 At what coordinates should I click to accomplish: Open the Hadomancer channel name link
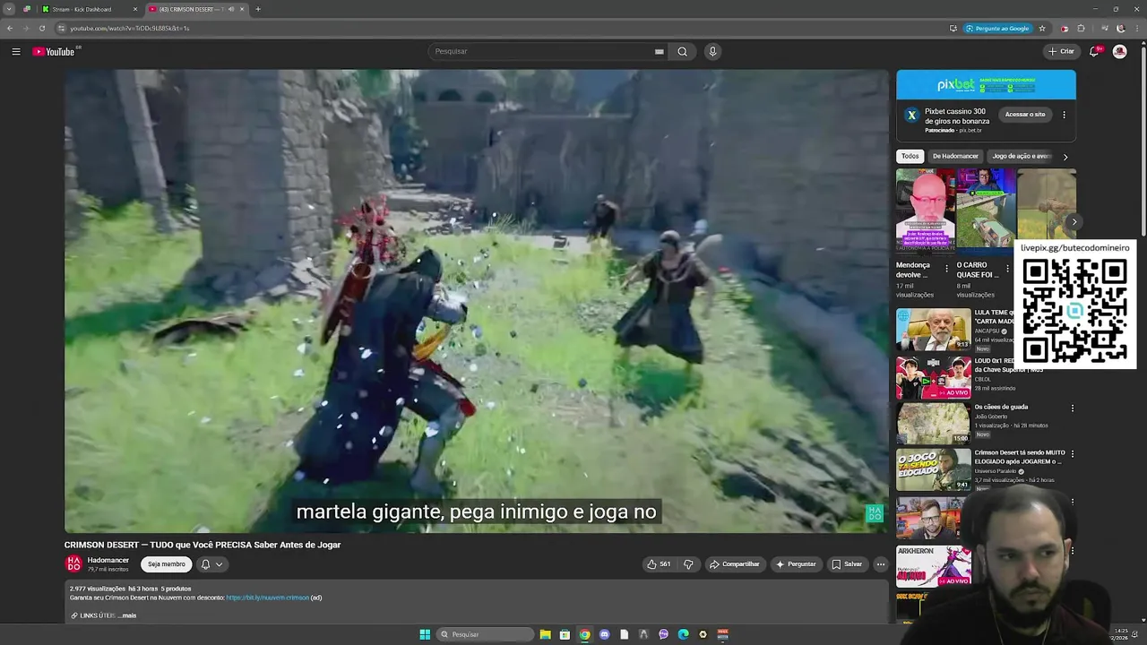click(x=108, y=560)
